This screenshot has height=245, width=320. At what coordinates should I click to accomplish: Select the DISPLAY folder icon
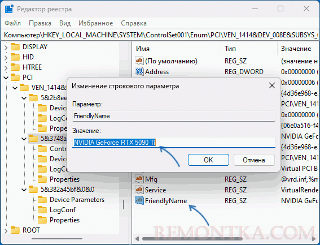15,47
